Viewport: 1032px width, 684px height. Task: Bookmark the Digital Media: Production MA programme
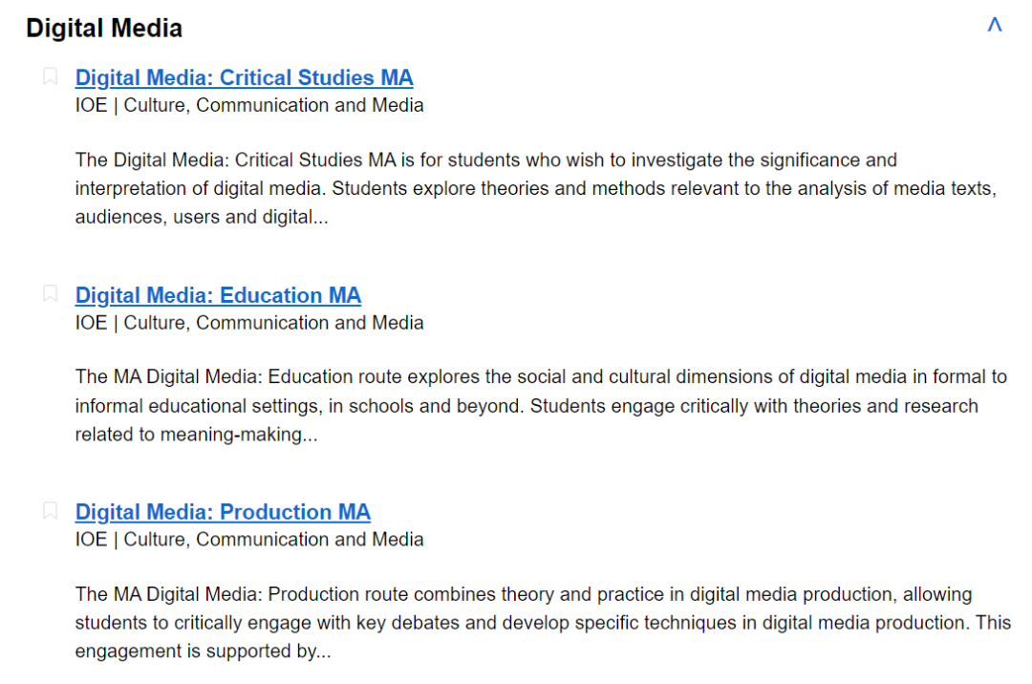click(x=51, y=511)
